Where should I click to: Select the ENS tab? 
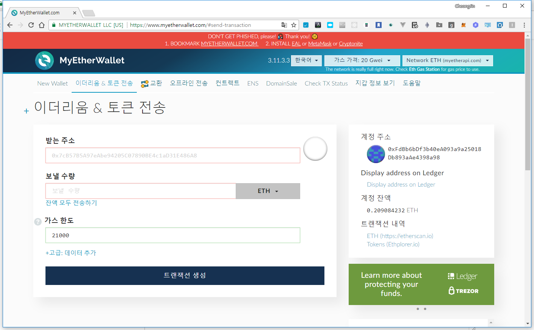[x=253, y=83]
